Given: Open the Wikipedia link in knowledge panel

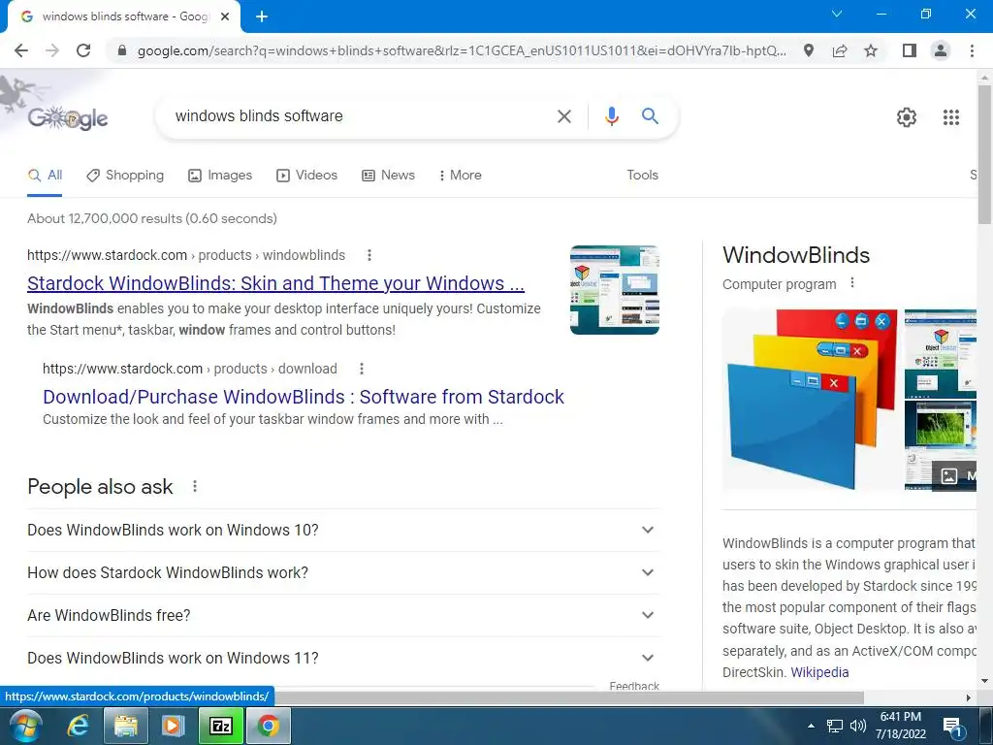Looking at the screenshot, I should pos(819,672).
